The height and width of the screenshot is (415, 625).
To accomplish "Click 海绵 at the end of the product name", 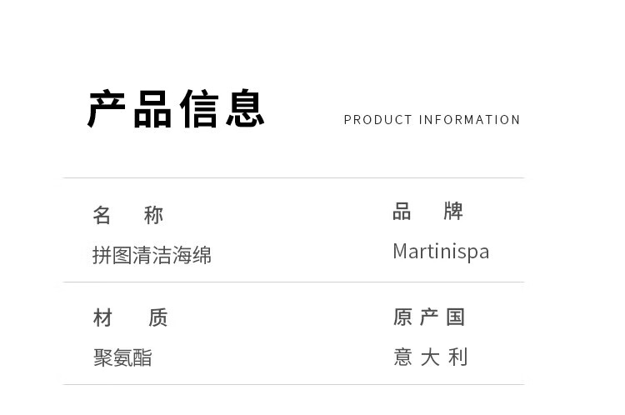I will [x=192, y=255].
